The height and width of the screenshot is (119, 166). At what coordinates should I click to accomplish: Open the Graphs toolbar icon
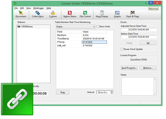pos(117,13)
